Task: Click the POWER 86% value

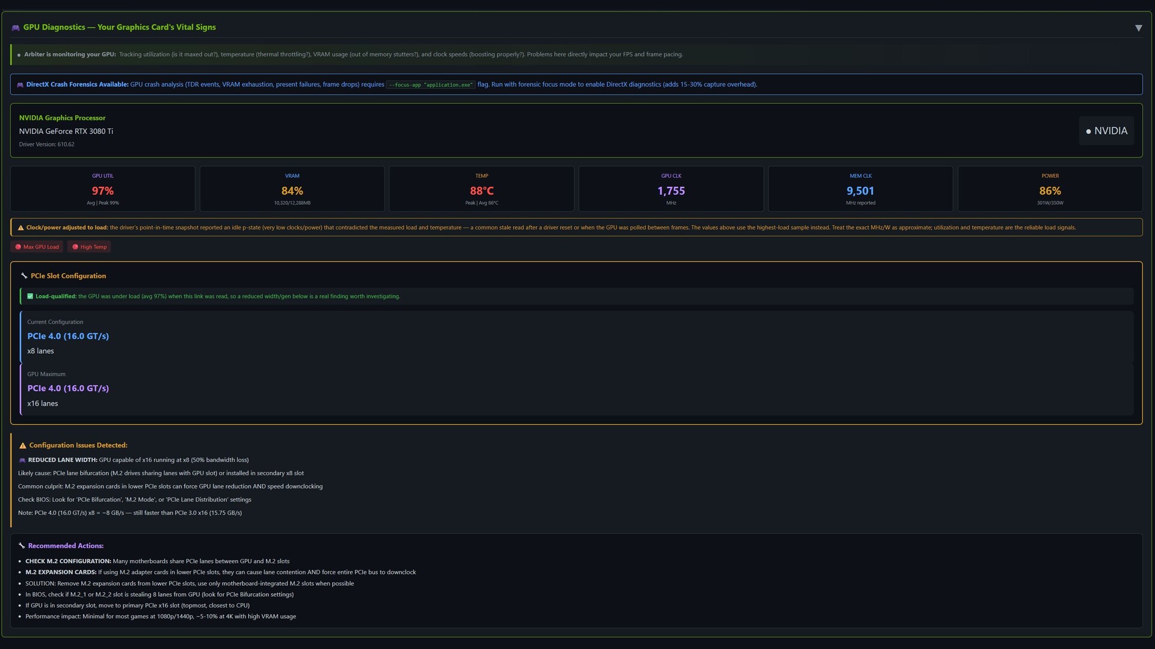Action: click(1050, 190)
